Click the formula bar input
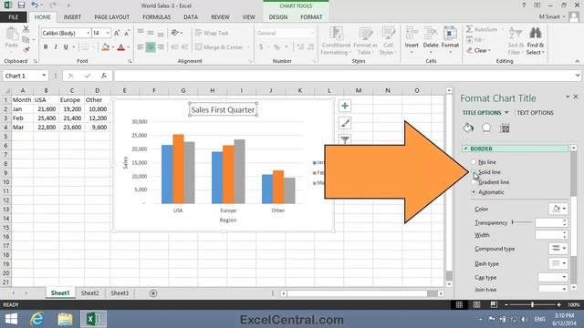 point(345,76)
